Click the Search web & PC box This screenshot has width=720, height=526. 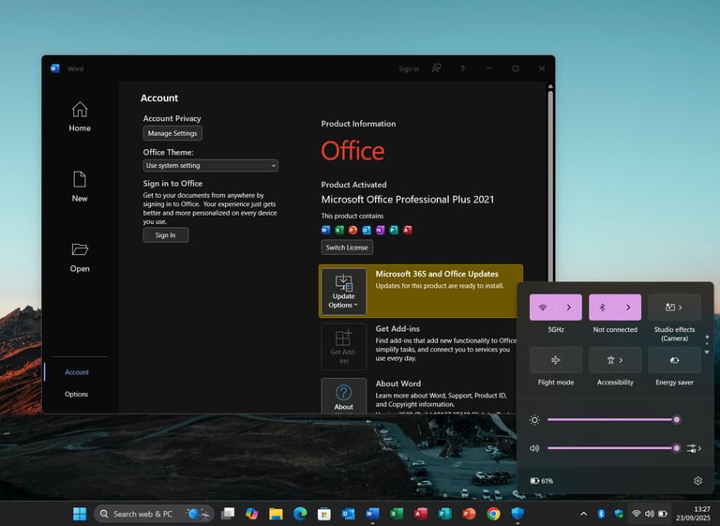coord(154,514)
